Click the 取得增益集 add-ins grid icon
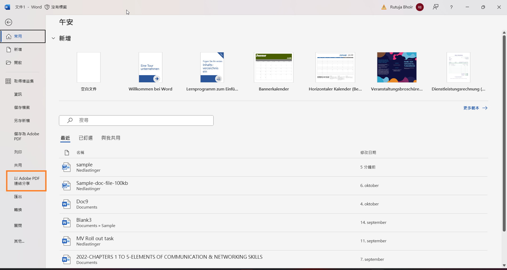Image resolution: width=507 pixels, height=270 pixels. 8,81
